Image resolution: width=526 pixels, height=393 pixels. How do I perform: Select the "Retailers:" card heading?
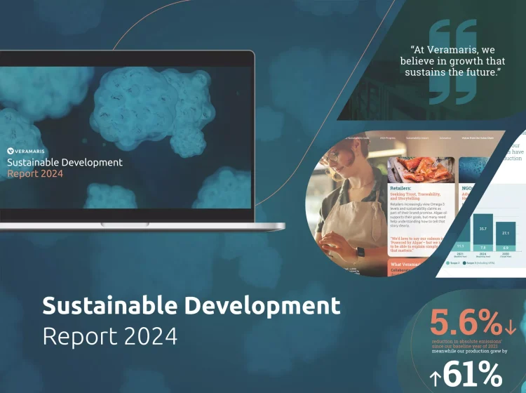[x=400, y=189]
